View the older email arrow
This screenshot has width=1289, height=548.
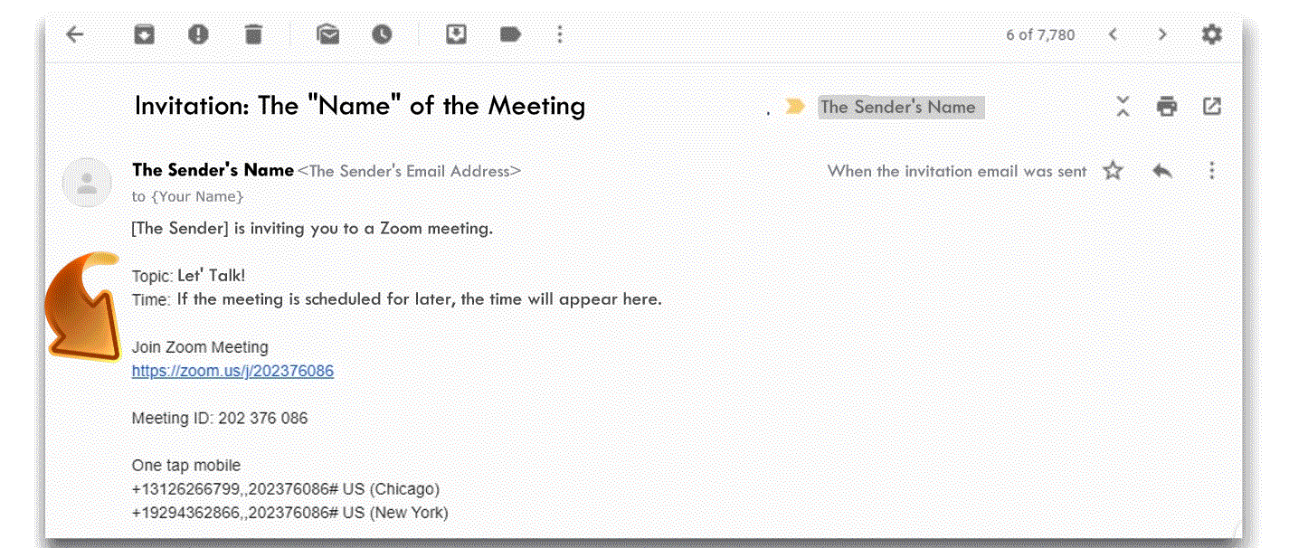[x=1162, y=34]
